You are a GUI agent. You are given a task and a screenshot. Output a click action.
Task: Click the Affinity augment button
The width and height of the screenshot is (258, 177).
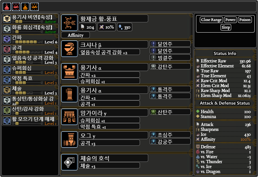(76, 35)
